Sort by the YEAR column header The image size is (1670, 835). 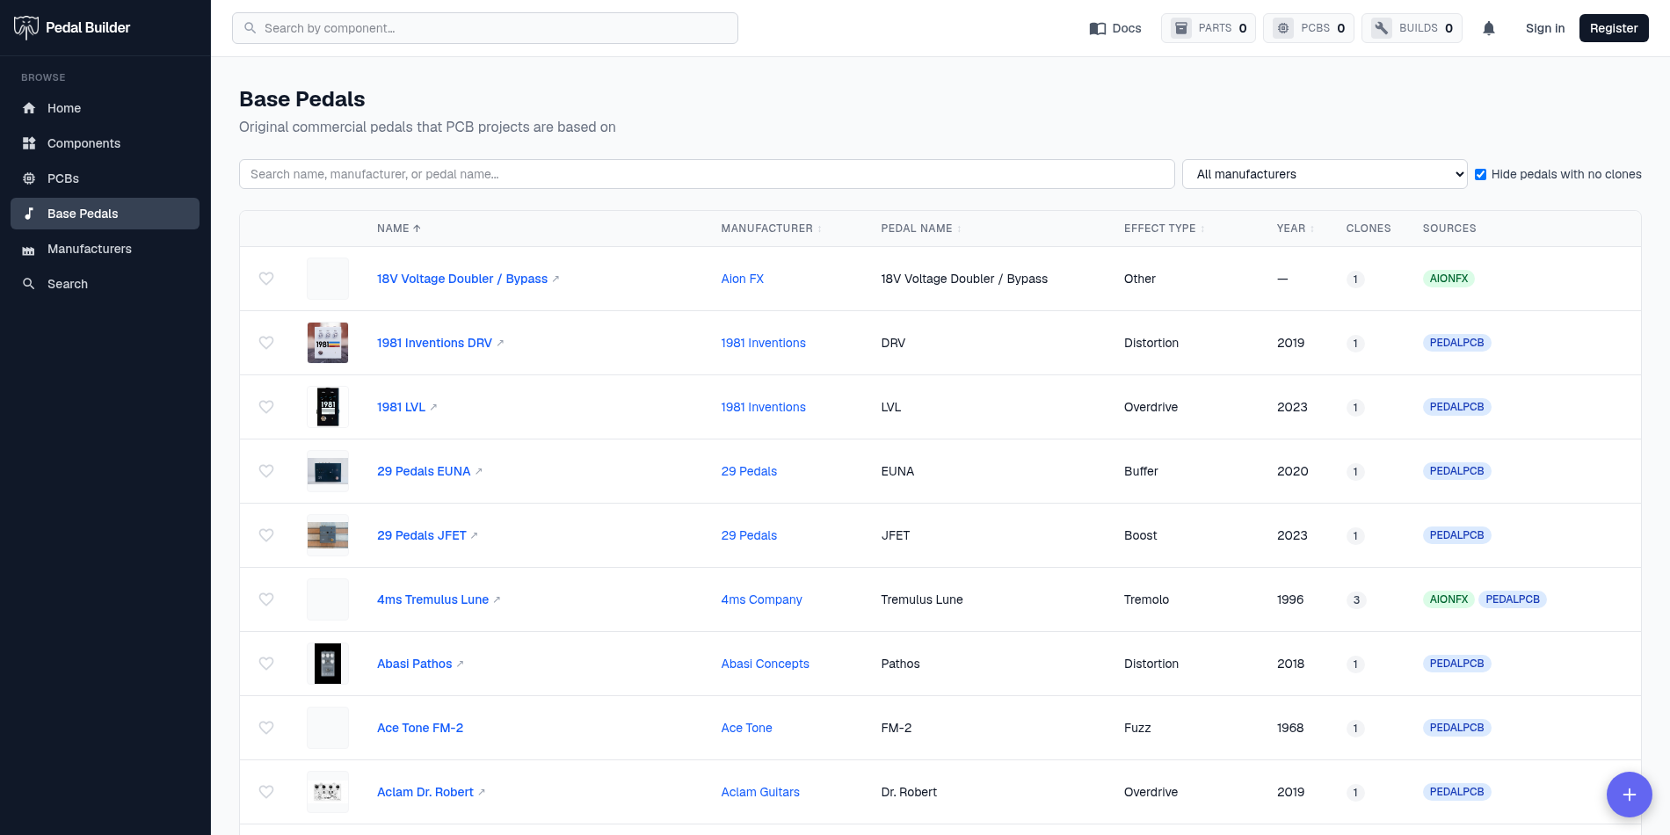point(1295,229)
